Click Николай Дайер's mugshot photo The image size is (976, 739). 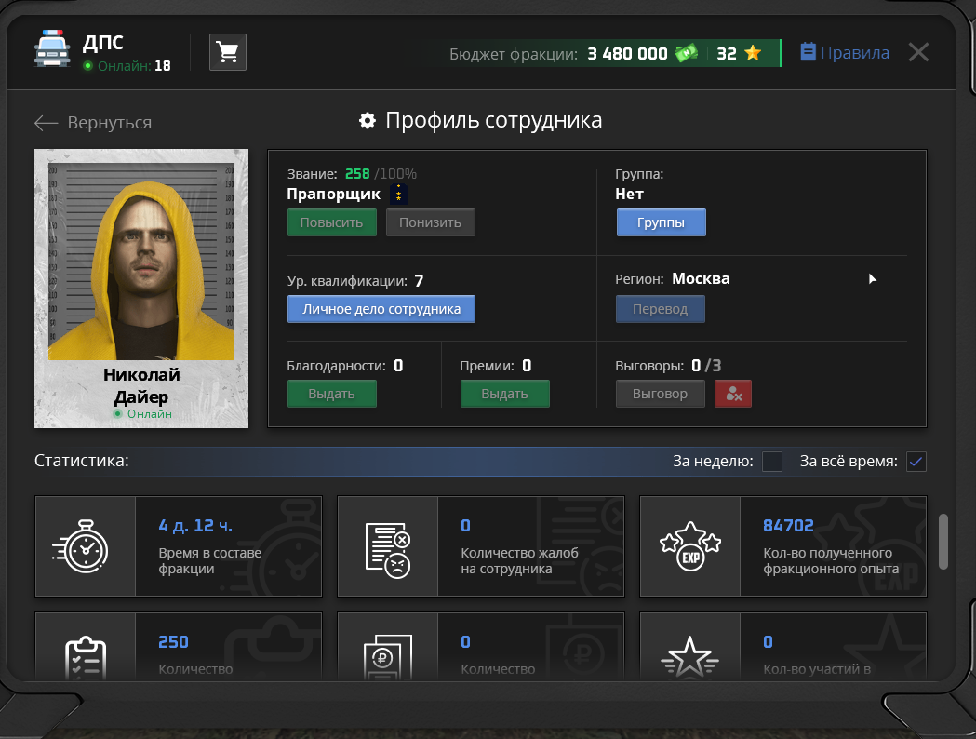click(x=141, y=262)
